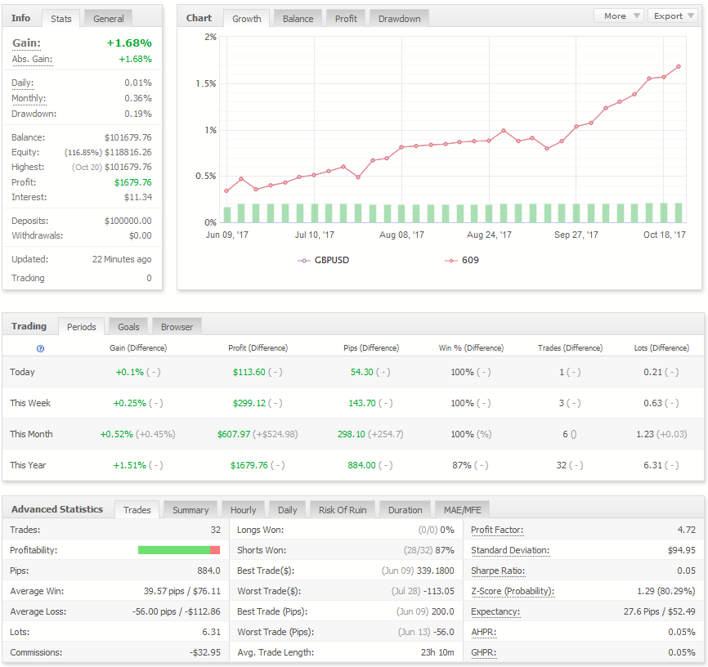Click the This Year row label

coord(28,466)
